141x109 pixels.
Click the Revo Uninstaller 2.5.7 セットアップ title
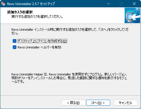31,4
